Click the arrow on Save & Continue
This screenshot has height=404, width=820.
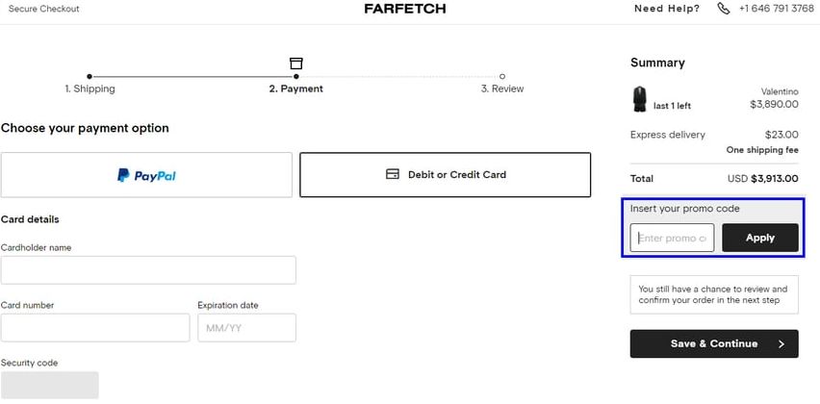click(x=782, y=344)
